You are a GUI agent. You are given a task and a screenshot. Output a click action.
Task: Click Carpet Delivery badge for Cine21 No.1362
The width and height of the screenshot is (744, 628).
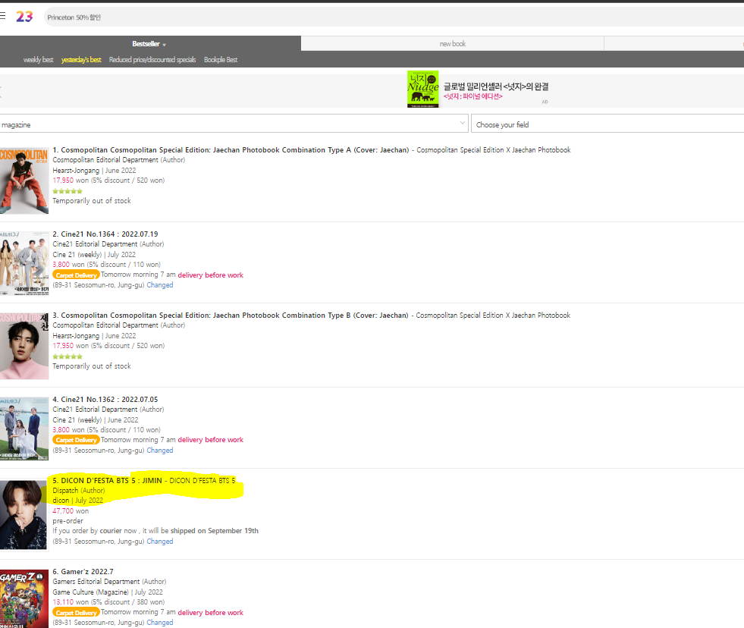[76, 440]
